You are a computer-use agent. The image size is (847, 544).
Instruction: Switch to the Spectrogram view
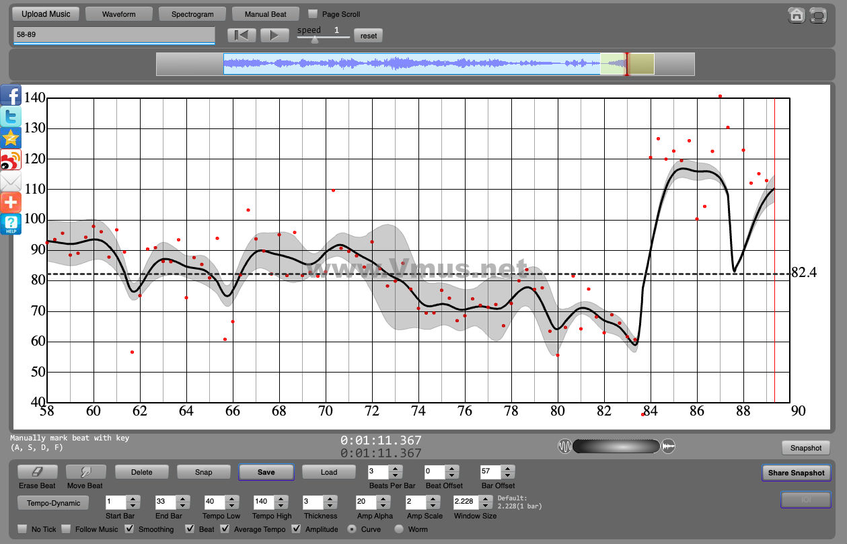pos(192,13)
